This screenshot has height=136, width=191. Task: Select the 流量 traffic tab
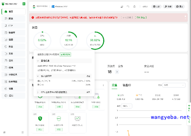coord(114,85)
